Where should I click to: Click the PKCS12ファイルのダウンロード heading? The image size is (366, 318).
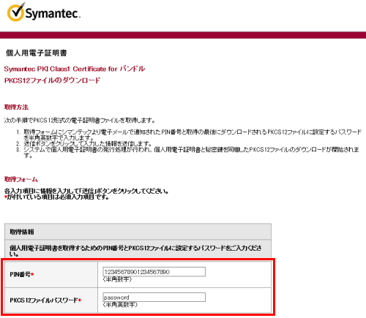click(52, 80)
